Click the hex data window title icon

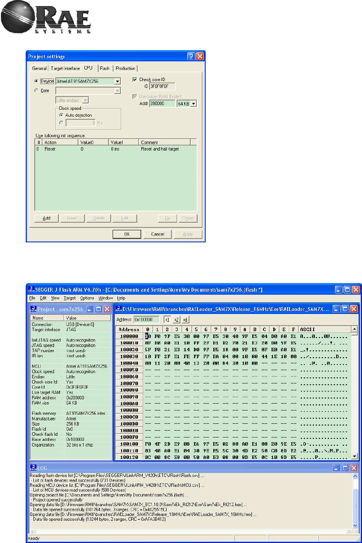pyautogui.click(x=118, y=309)
